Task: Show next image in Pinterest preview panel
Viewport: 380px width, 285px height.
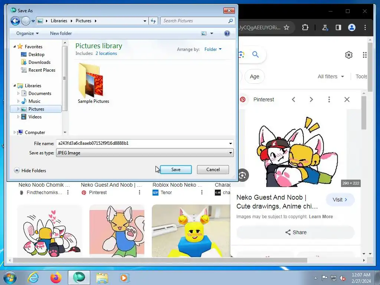Action: [x=311, y=99]
